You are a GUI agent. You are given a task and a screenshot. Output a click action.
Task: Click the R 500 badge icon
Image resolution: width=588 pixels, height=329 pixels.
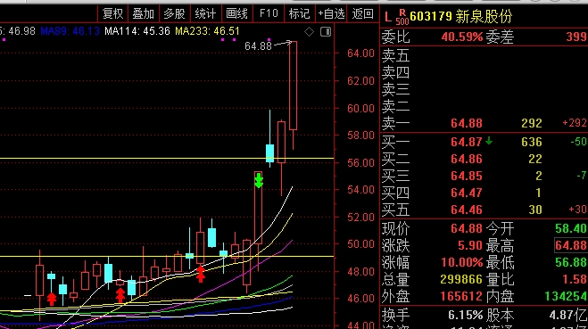402,18
